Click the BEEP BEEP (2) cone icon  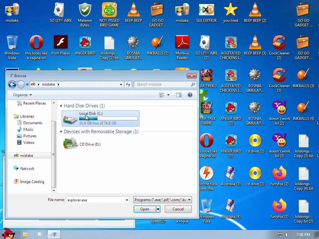(x=255, y=12)
